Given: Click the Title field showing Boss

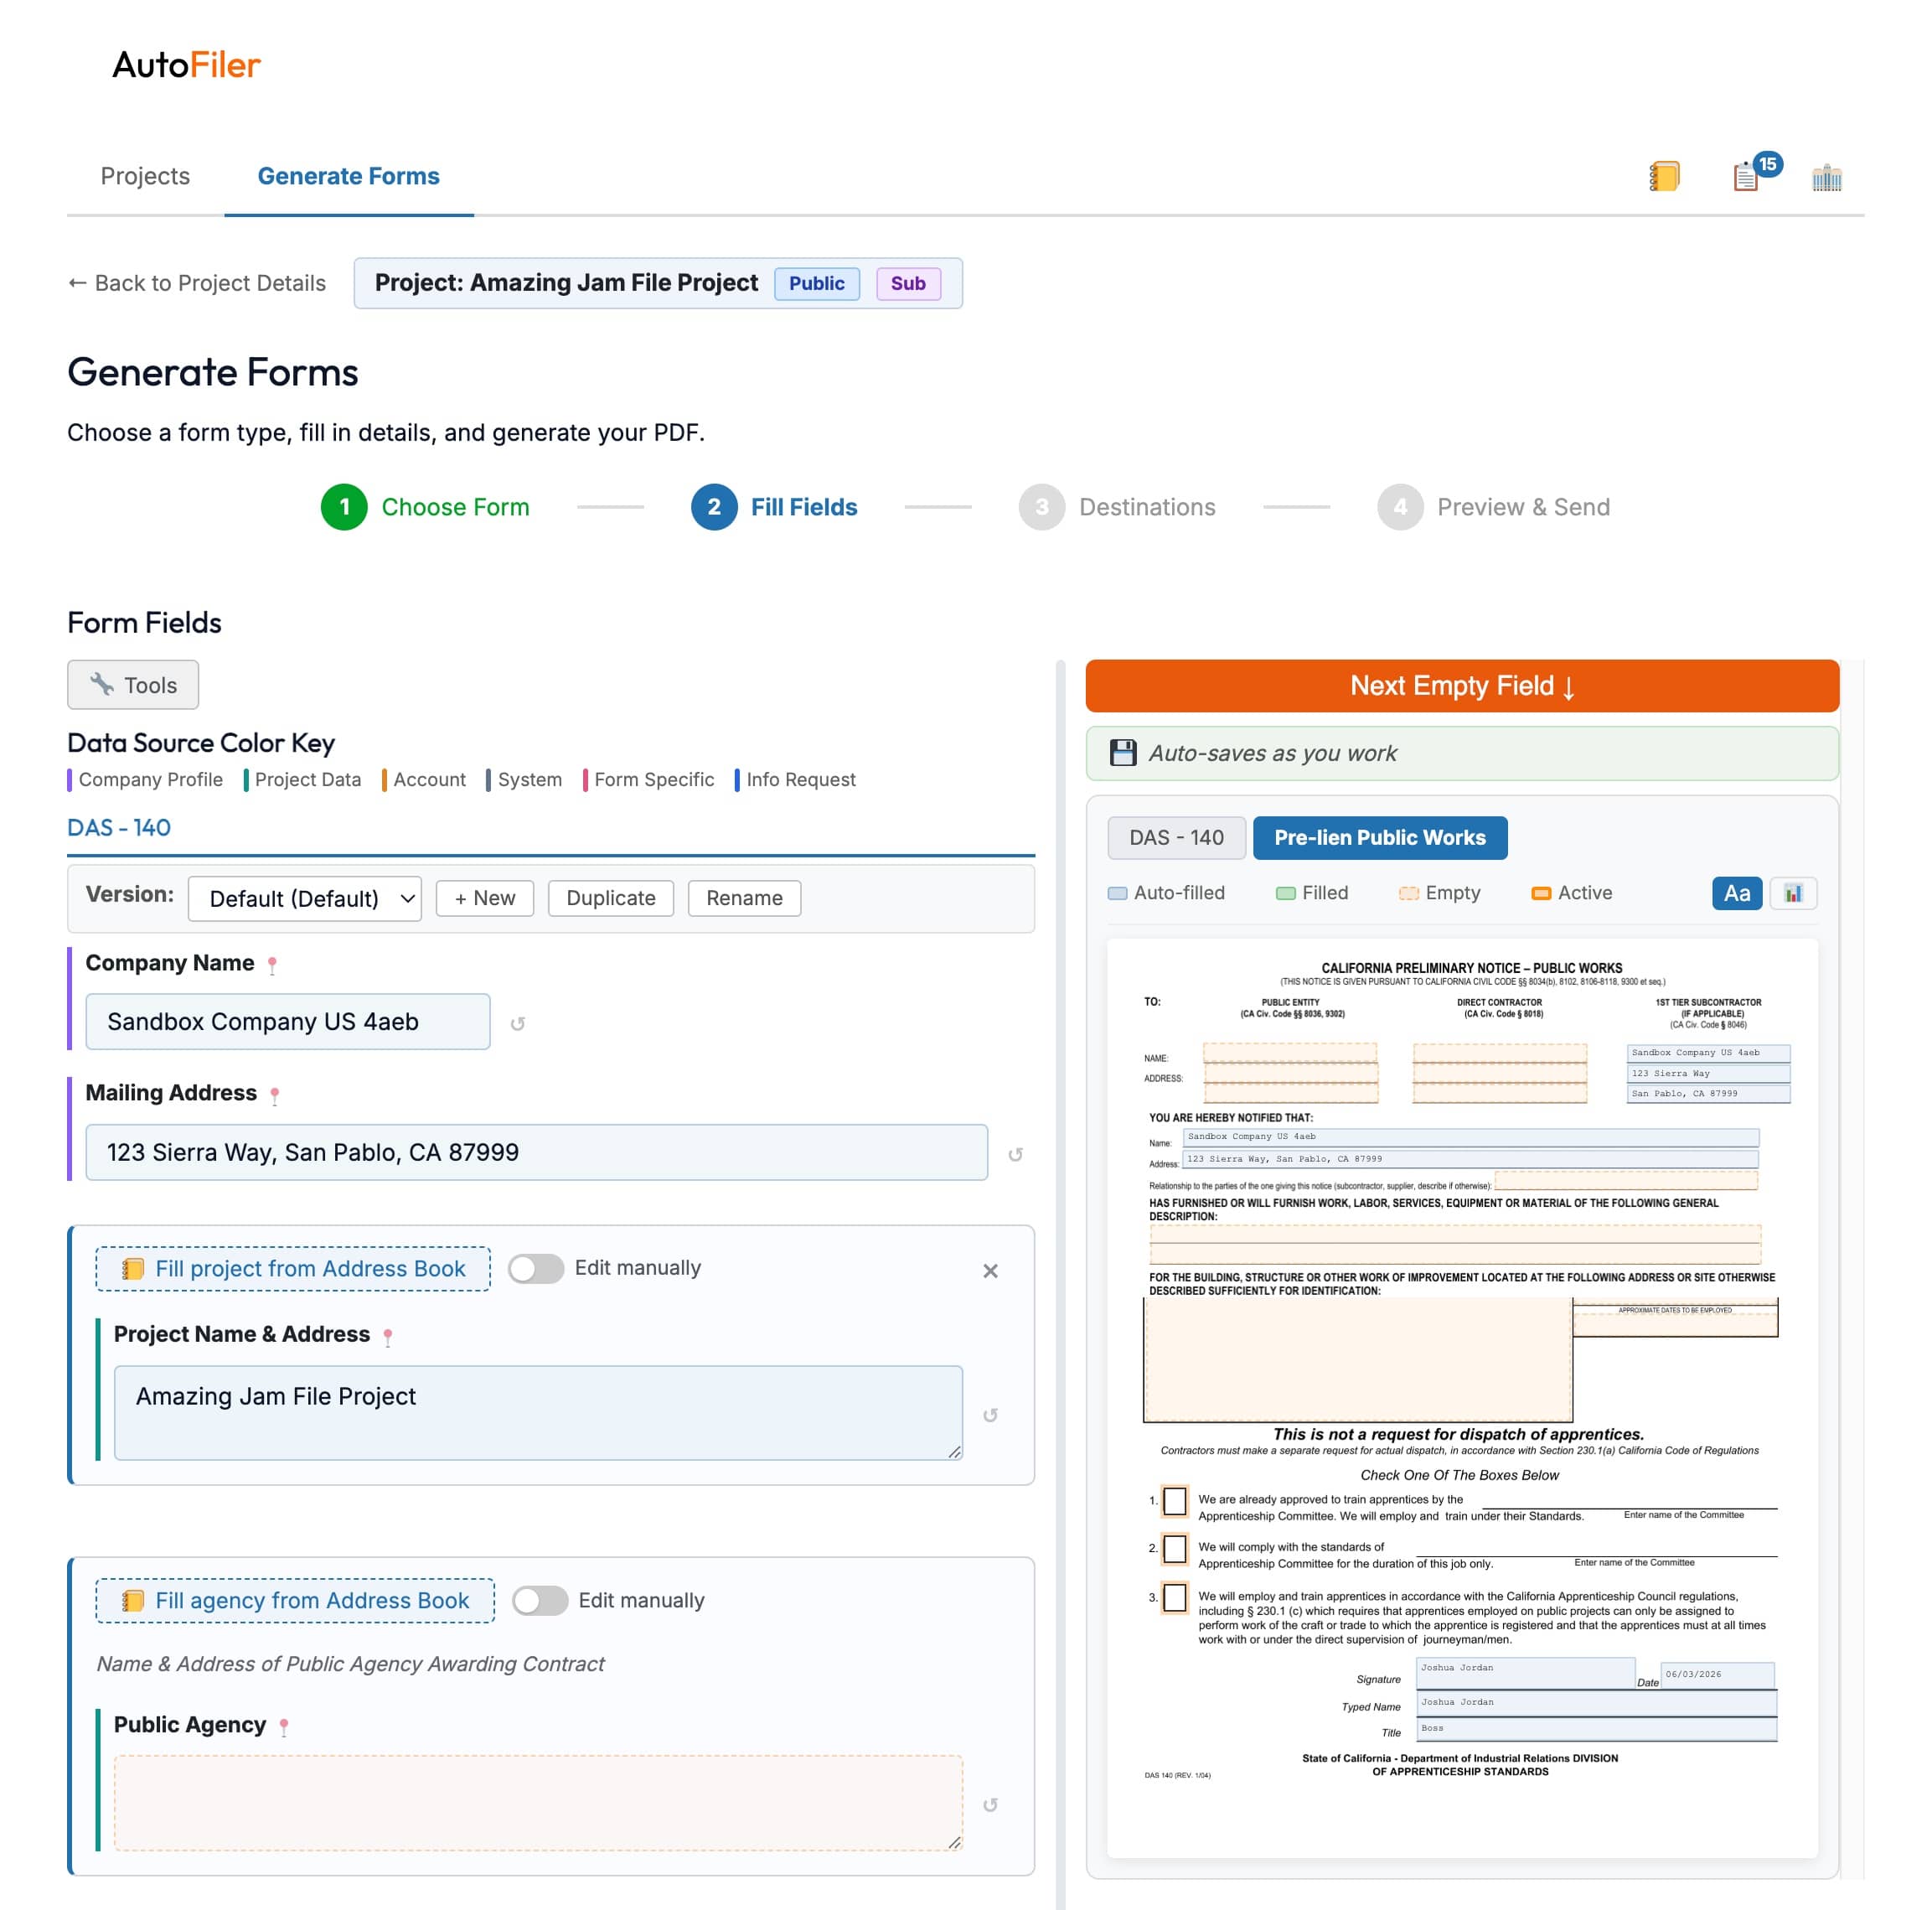Looking at the screenshot, I should coord(1596,1729).
